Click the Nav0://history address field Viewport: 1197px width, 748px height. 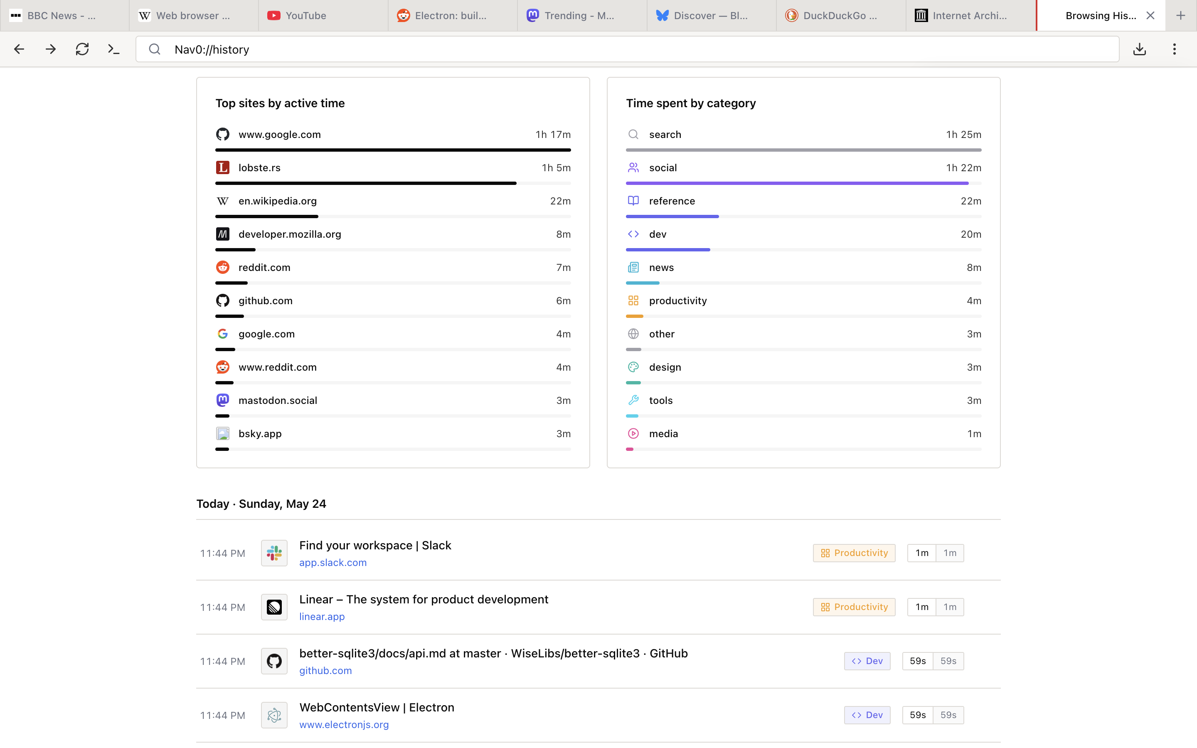[x=627, y=49]
